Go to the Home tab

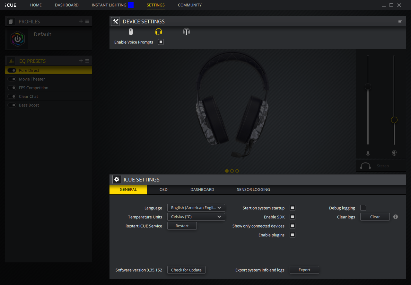point(36,5)
